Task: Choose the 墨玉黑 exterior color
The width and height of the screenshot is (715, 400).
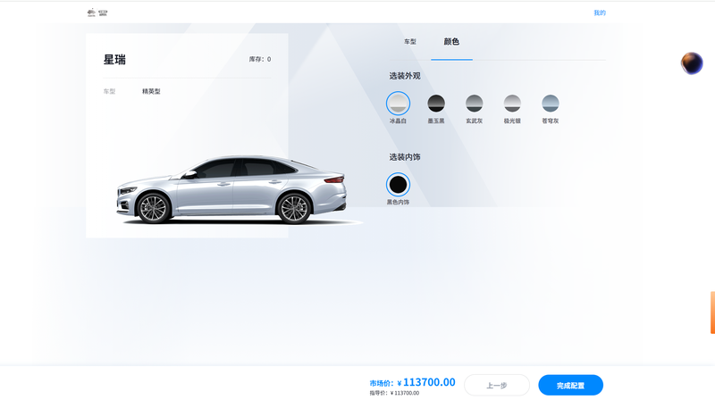Action: 436,104
